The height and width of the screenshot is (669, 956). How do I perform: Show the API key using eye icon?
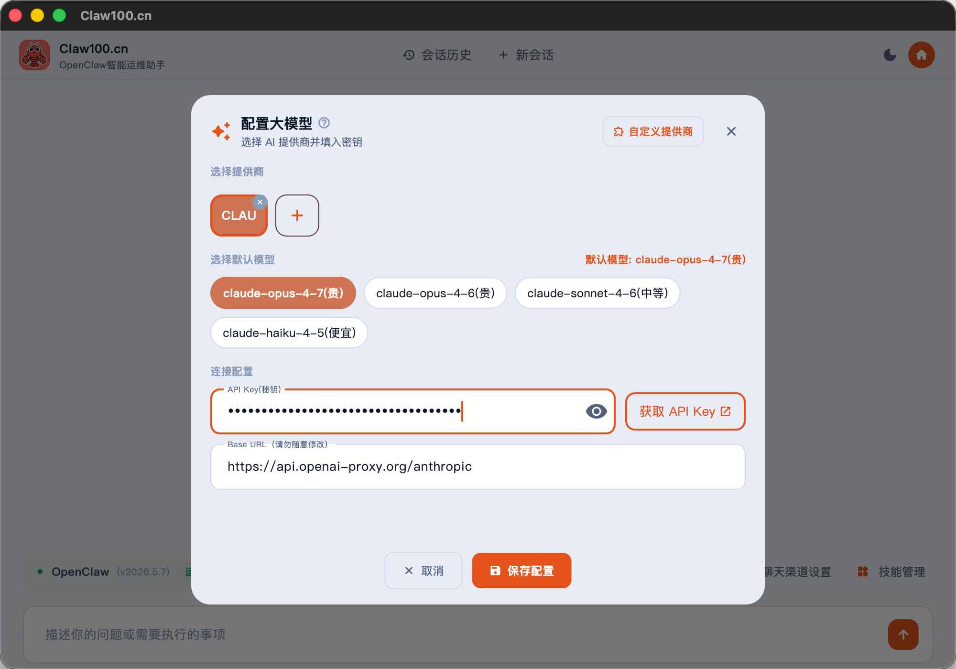pyautogui.click(x=596, y=411)
